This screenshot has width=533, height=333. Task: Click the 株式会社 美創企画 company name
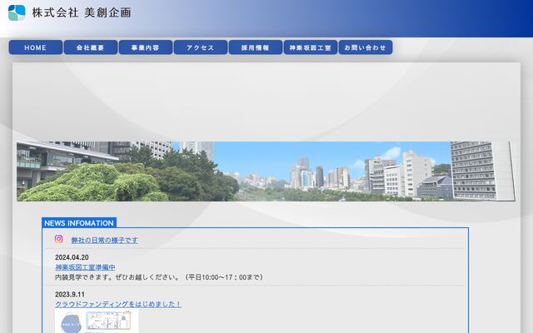click(82, 13)
